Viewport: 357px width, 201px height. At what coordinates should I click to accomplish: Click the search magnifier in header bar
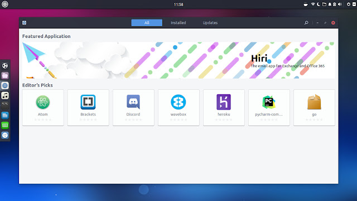(x=306, y=22)
